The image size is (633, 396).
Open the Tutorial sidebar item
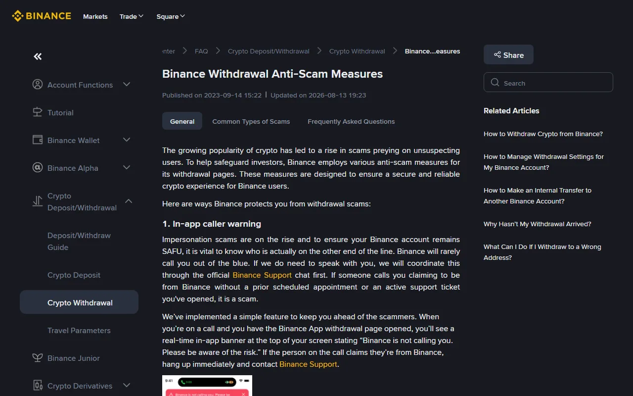[x=79, y=112]
